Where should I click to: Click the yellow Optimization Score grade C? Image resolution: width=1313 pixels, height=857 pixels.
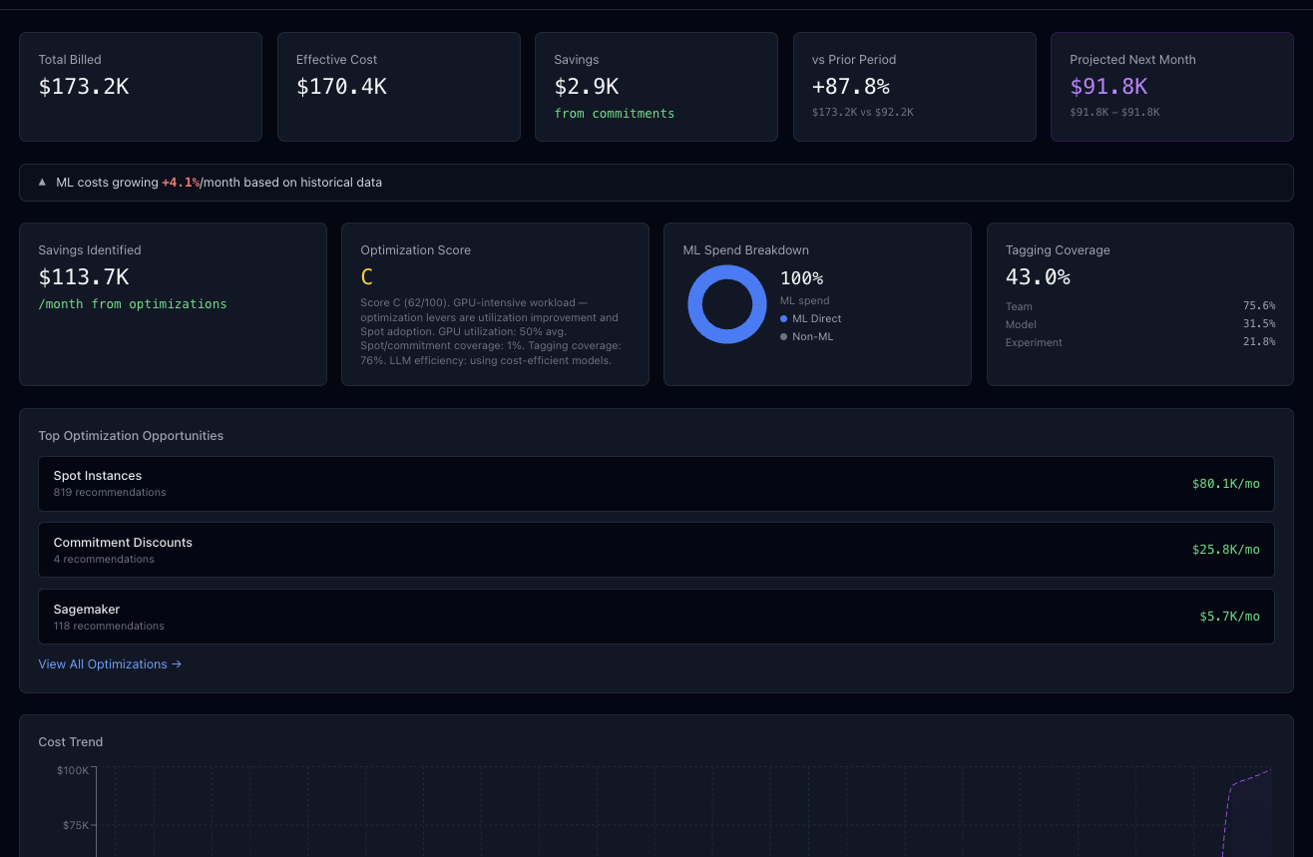tap(367, 277)
